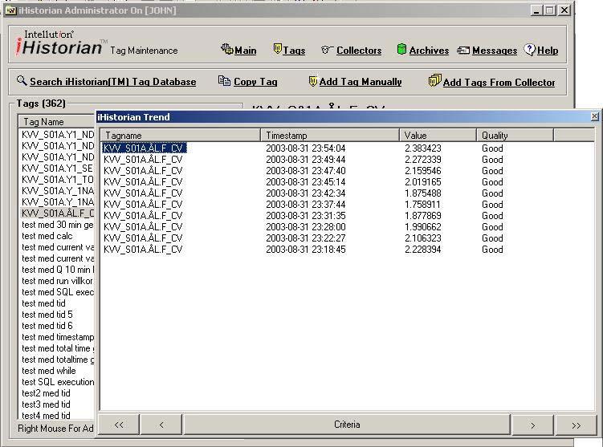Select tag KVV_S01A.Y1_TO in list
This screenshot has width=603, height=447.
(57, 180)
